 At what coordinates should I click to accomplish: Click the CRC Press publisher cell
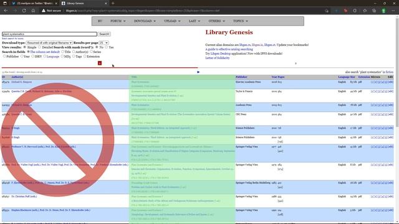pos(241,114)
